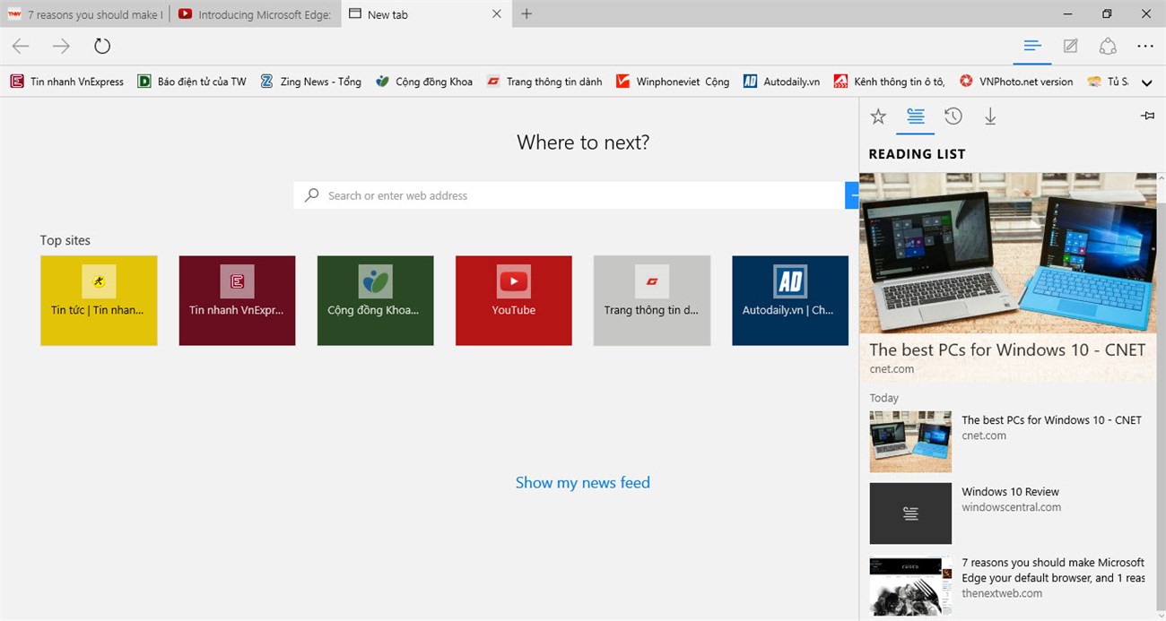Open Winphoneviet Cộng favorite
The width and height of the screenshot is (1166, 621).
[673, 82]
